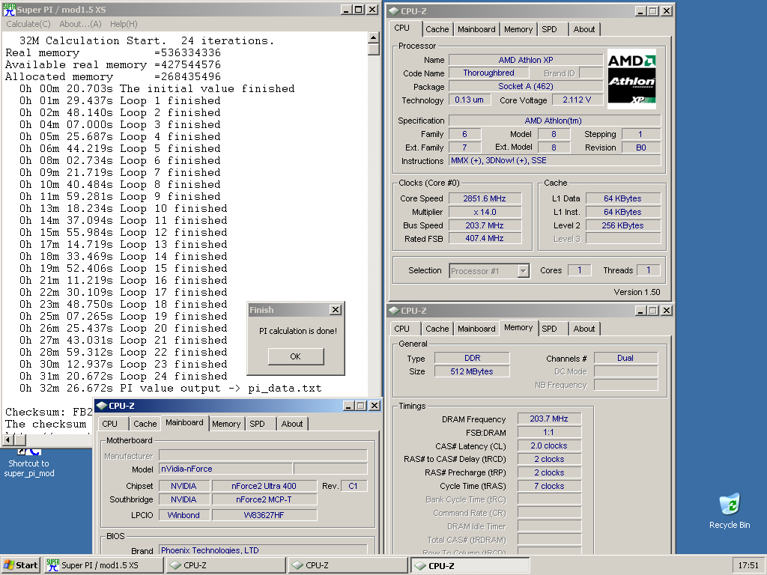
Task: Minimize the Mainboard CPU-Z window
Action: (348, 406)
